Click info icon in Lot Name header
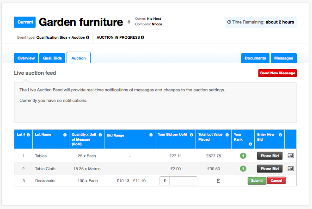The width and height of the screenshot is (312, 209). [x=65, y=135]
